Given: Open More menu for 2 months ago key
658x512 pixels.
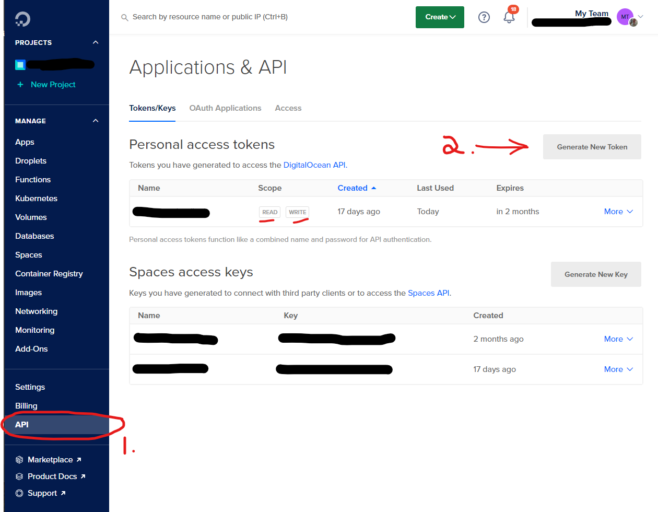Looking at the screenshot, I should (x=618, y=339).
